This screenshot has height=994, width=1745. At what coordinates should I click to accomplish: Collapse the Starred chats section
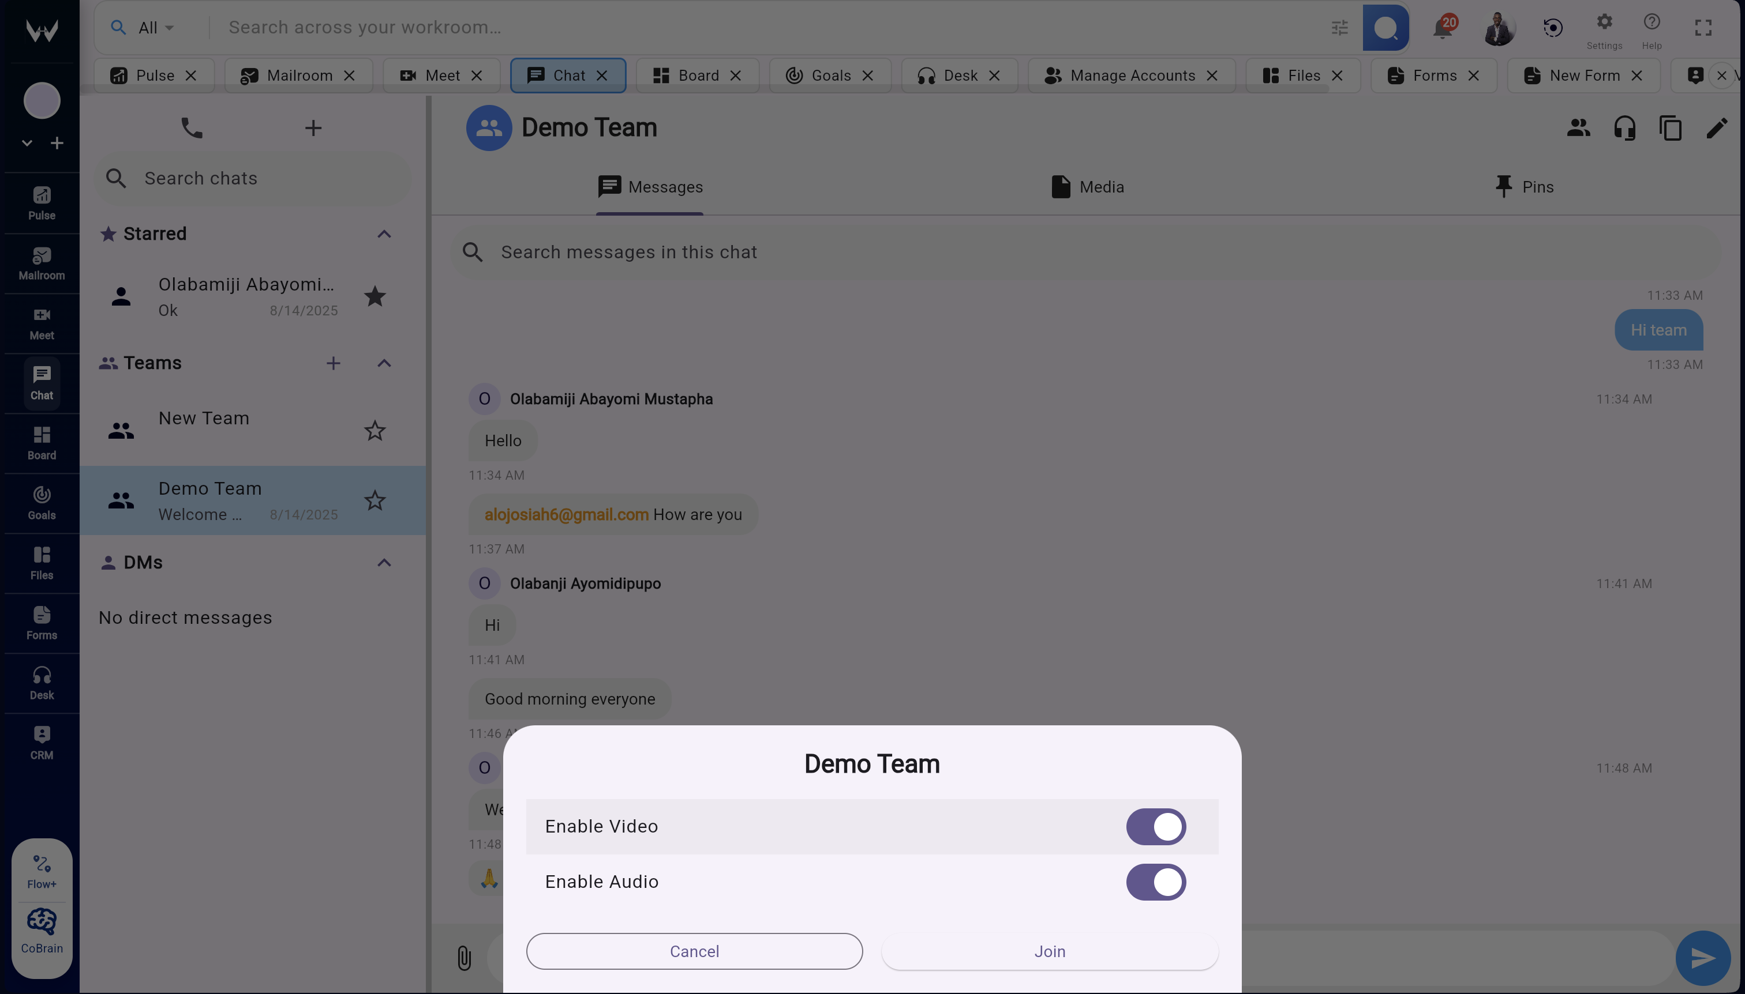pos(384,234)
